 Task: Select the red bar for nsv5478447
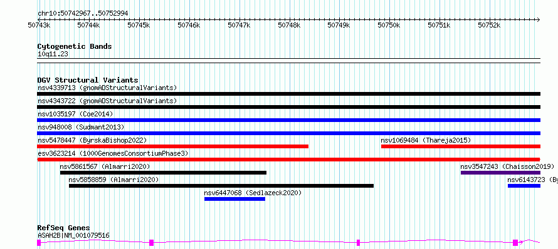tap(172, 146)
